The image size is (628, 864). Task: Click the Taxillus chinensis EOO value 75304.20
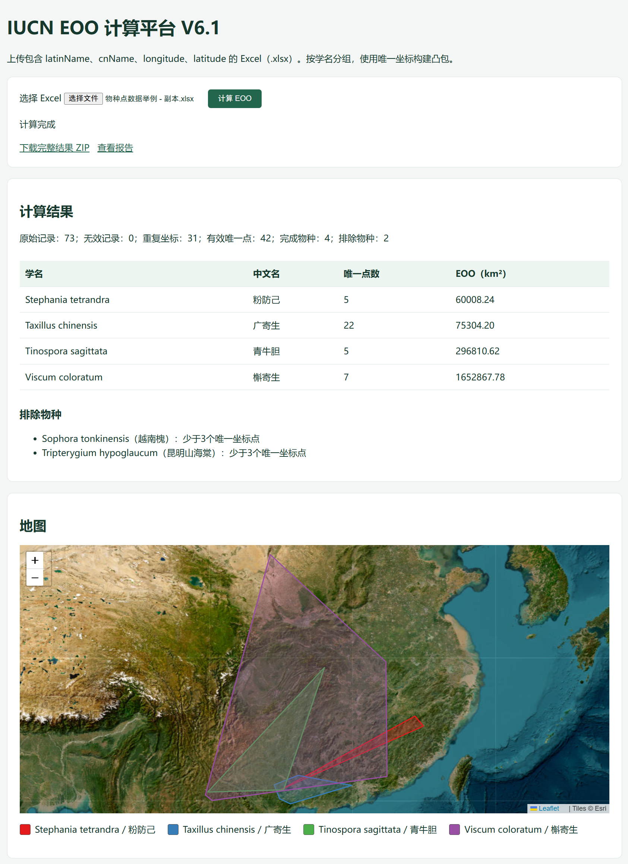(475, 325)
